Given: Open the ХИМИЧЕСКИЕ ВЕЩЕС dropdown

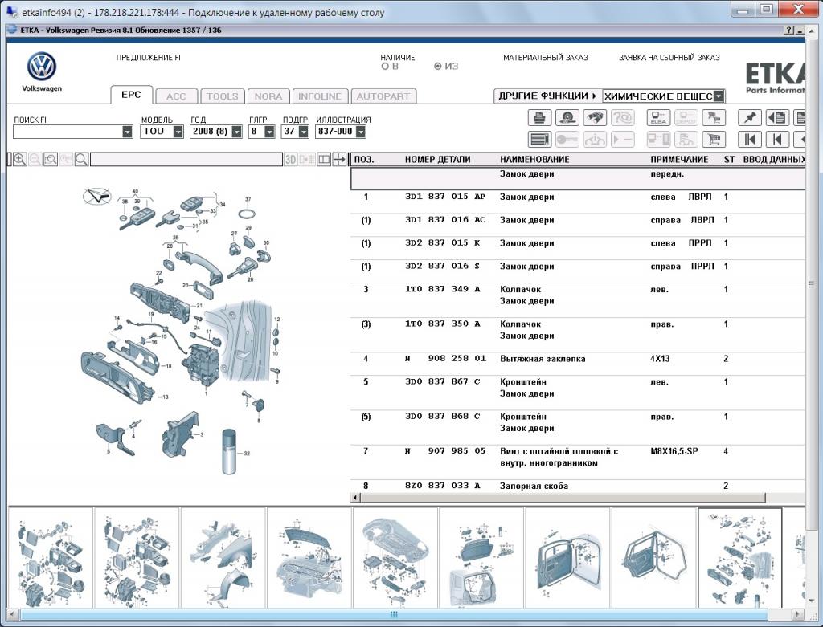Looking at the screenshot, I should (x=718, y=96).
